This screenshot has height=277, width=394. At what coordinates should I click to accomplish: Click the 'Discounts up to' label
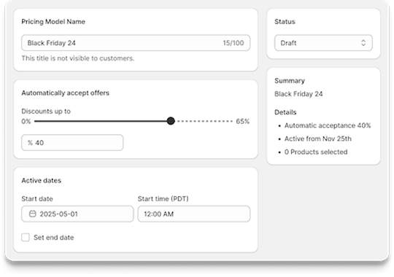(x=46, y=111)
